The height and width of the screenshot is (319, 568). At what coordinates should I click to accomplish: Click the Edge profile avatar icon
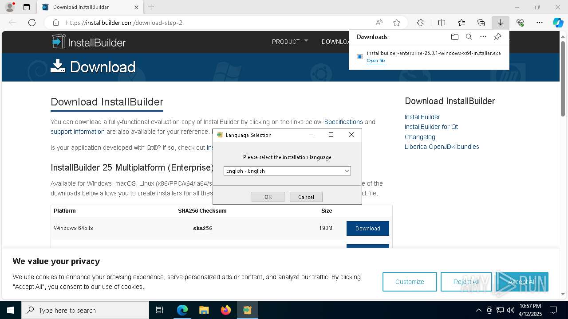(x=10, y=7)
